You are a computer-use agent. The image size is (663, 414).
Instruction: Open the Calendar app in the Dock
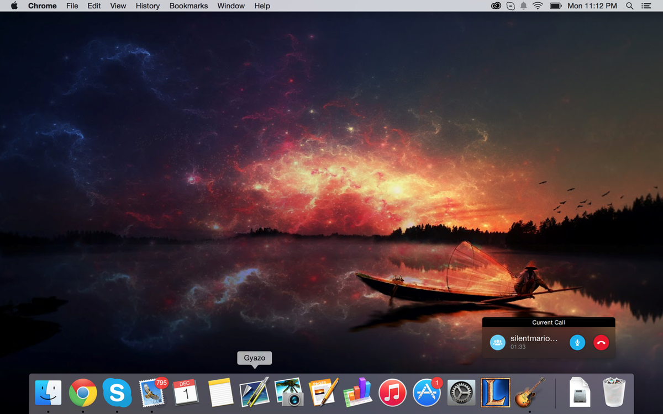[186, 392]
